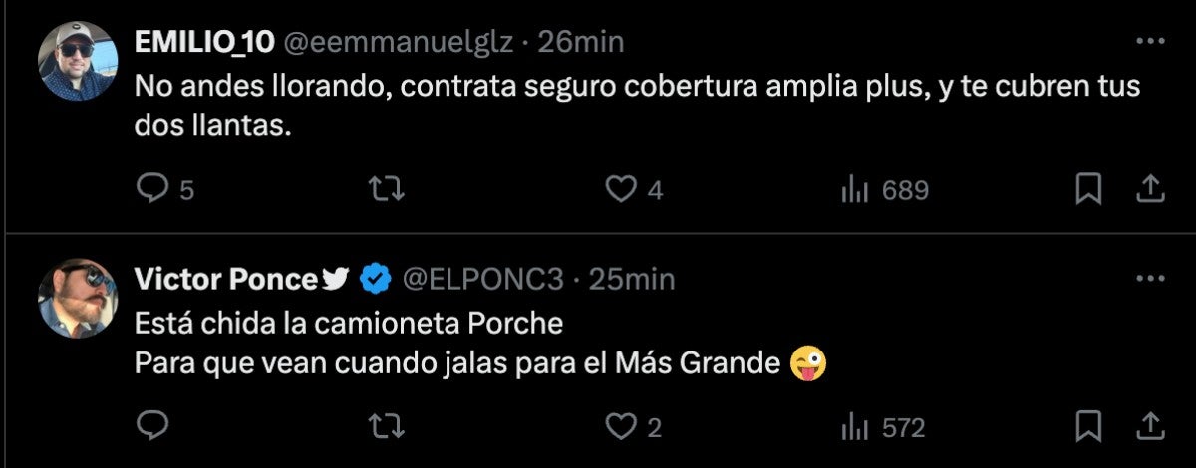The image size is (1196, 468).
Task: Bookmark Victor Ponce's tweet
Action: [1088, 427]
